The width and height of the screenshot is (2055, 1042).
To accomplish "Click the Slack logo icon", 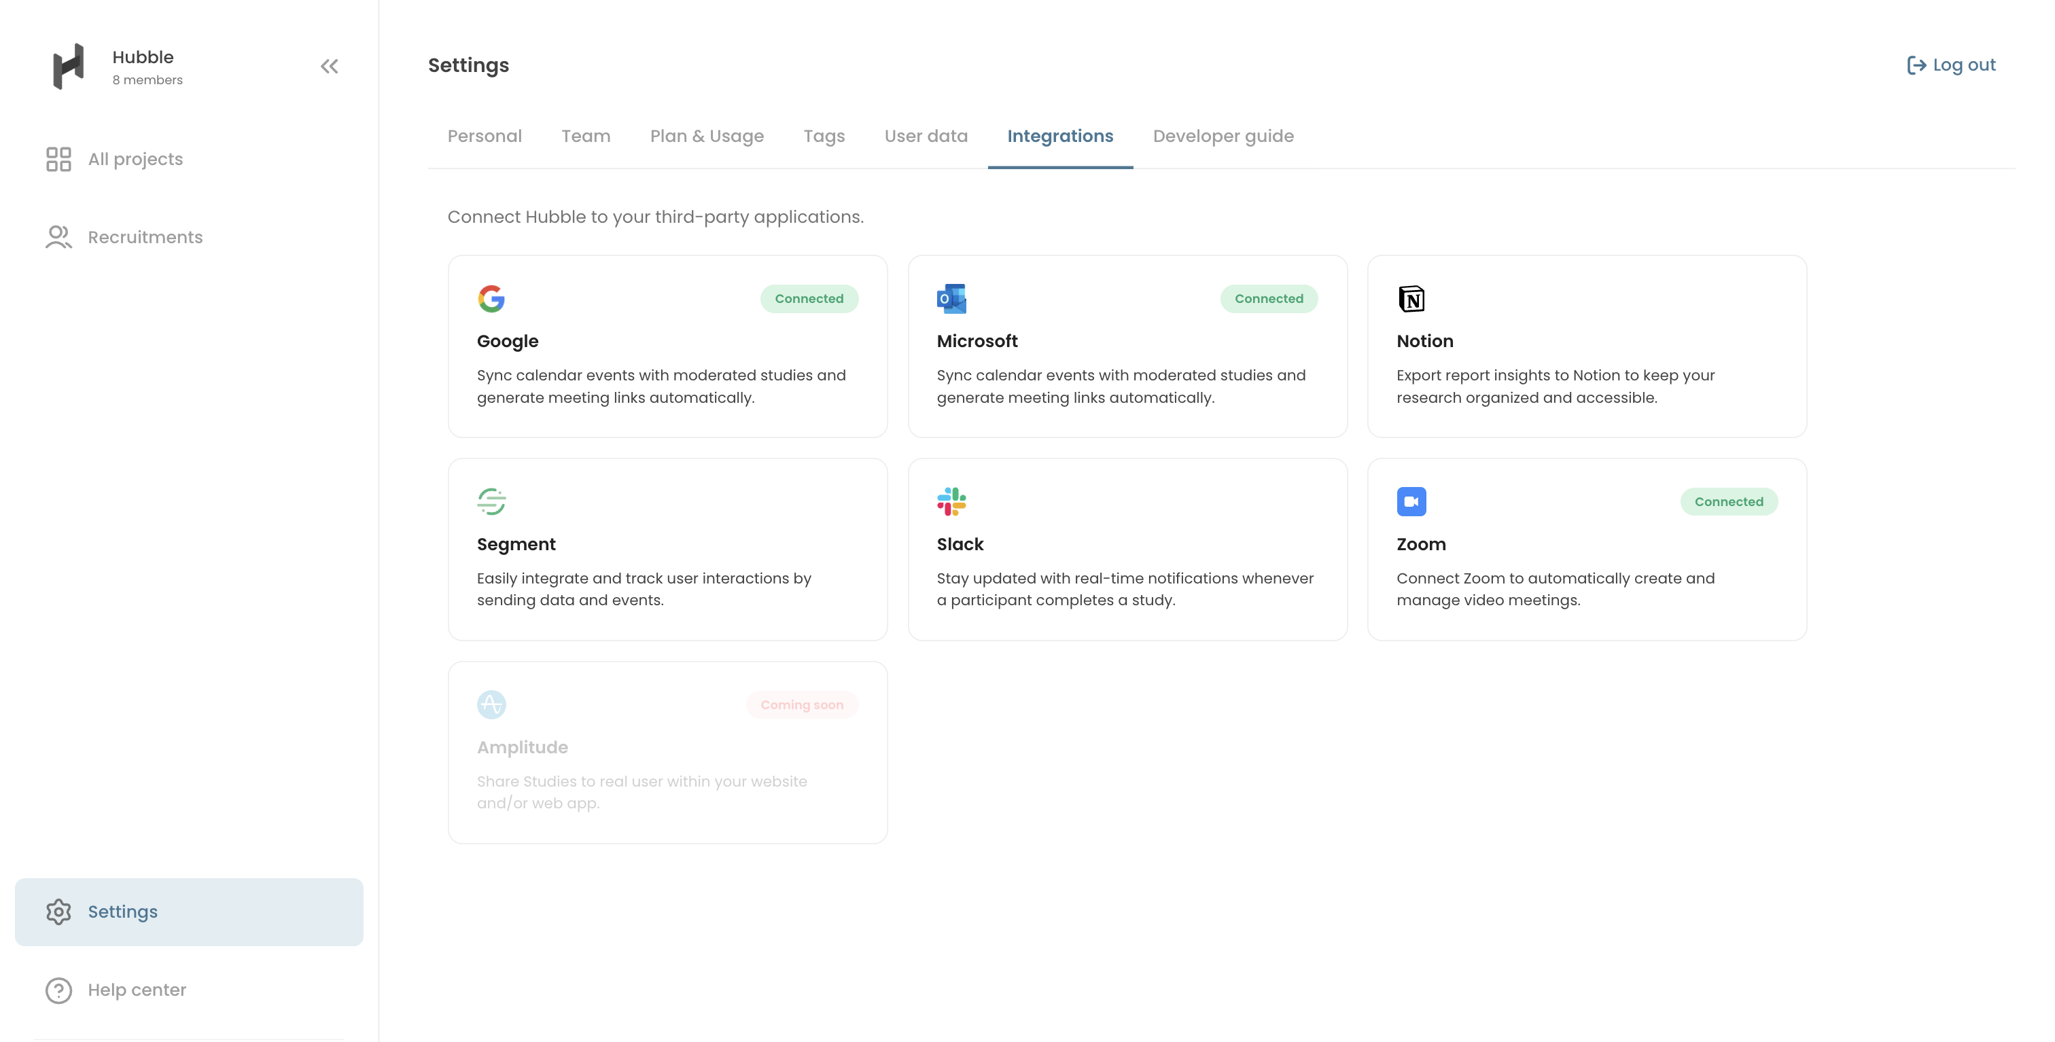I will pos(951,501).
